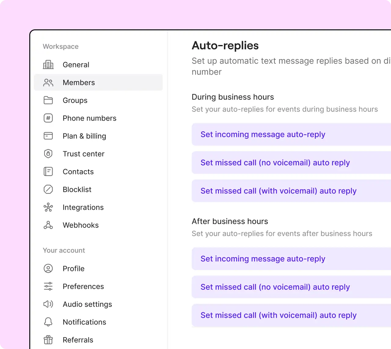
Task: Set incoming message auto-reply after business hours
Action: pos(291,259)
